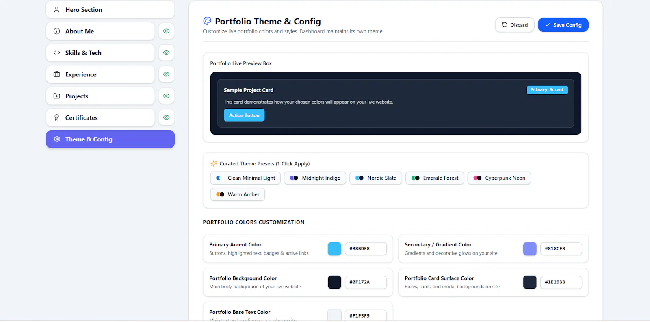
Task: Click Save Config button
Action: (563, 25)
